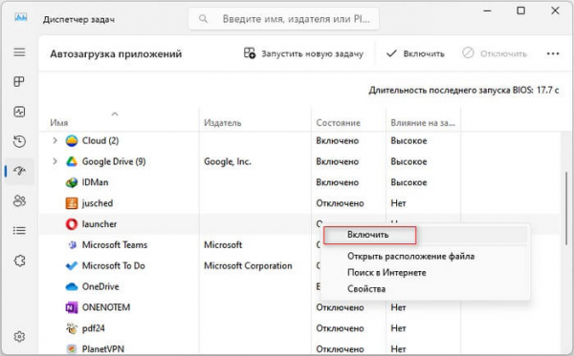This screenshot has width=574, height=356.
Task: Click the vertical scrollbar of the list
Action: point(566,208)
